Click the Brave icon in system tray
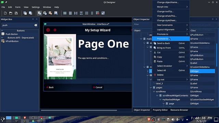 click(x=149, y=119)
